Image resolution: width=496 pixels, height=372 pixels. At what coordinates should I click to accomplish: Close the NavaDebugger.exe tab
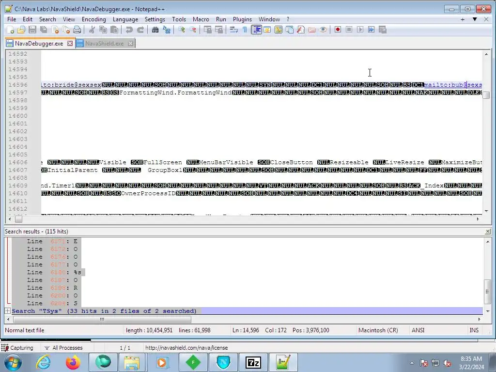[70, 43]
